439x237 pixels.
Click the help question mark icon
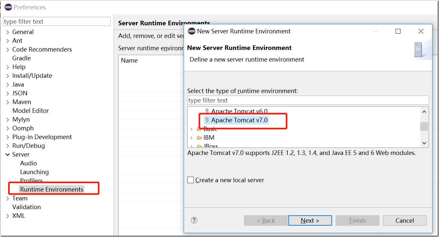(x=194, y=220)
